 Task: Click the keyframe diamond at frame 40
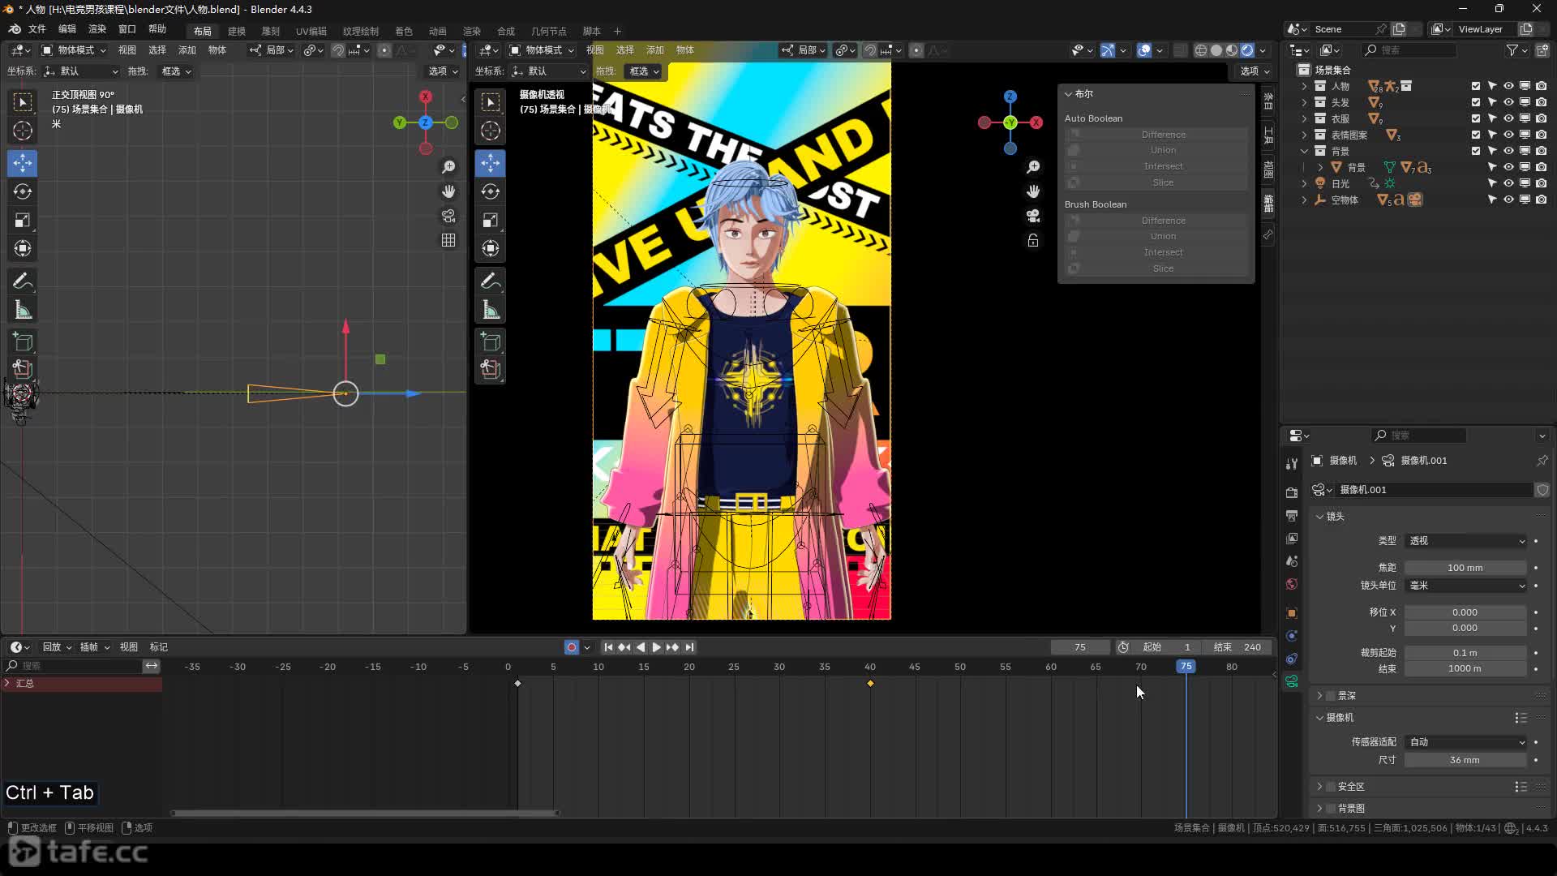click(870, 684)
